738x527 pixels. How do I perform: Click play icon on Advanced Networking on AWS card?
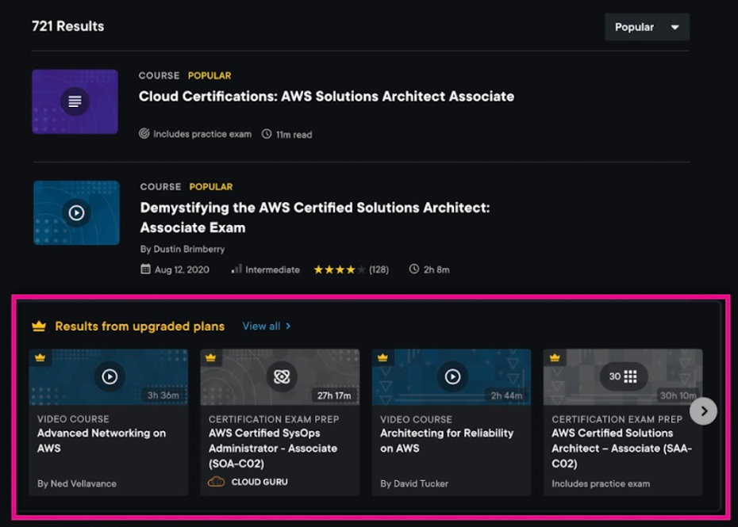click(110, 376)
